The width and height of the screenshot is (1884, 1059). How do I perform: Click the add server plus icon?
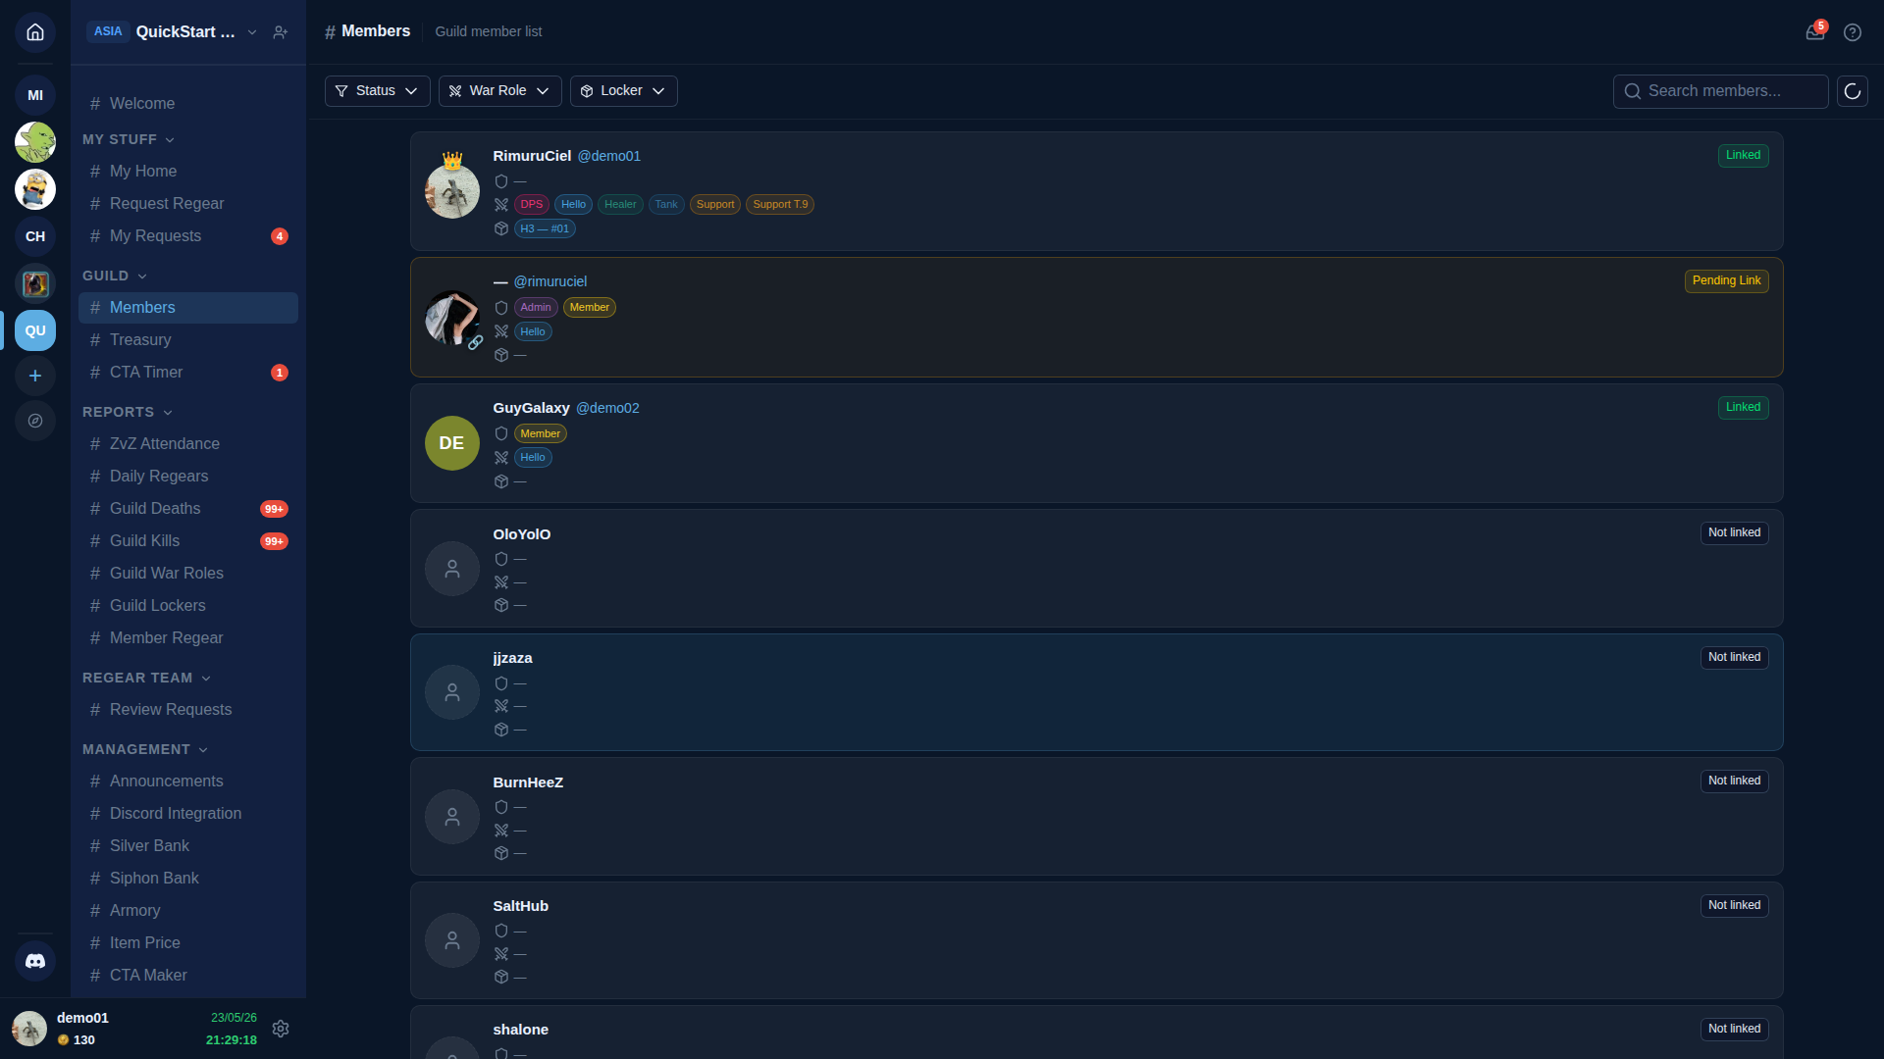[x=35, y=376]
